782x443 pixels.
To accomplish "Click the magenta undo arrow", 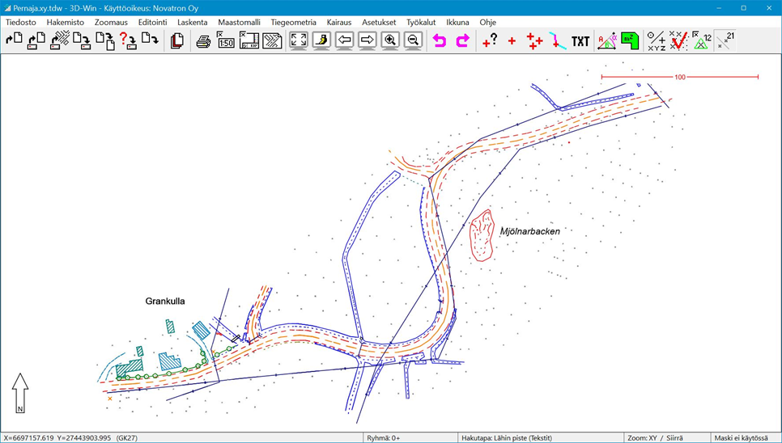I will coord(440,40).
